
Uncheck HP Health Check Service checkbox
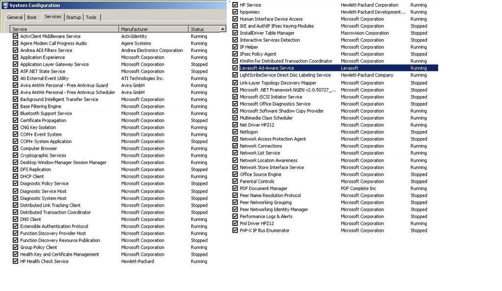tap(15, 261)
